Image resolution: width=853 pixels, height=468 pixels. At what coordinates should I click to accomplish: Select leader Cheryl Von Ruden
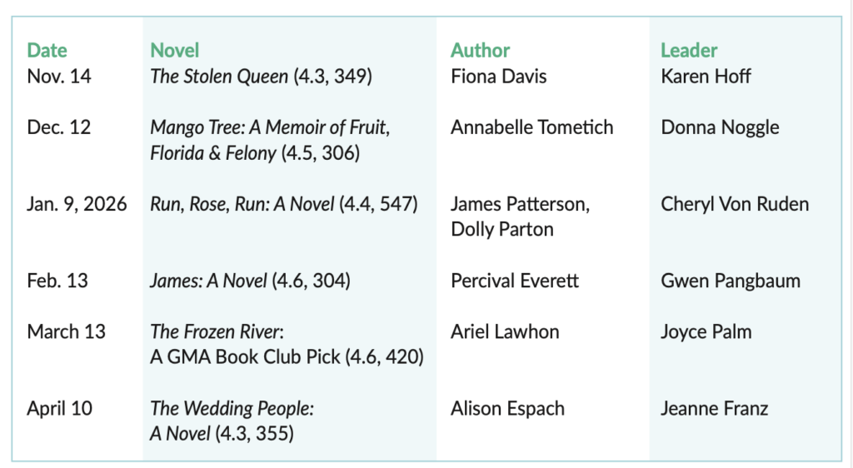735,204
